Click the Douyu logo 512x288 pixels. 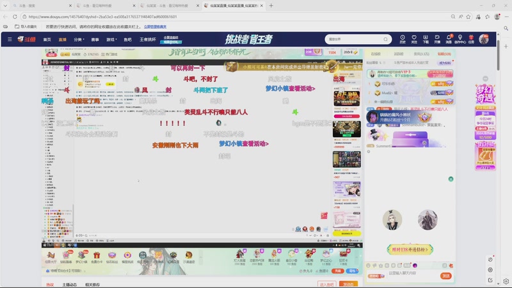click(26, 39)
